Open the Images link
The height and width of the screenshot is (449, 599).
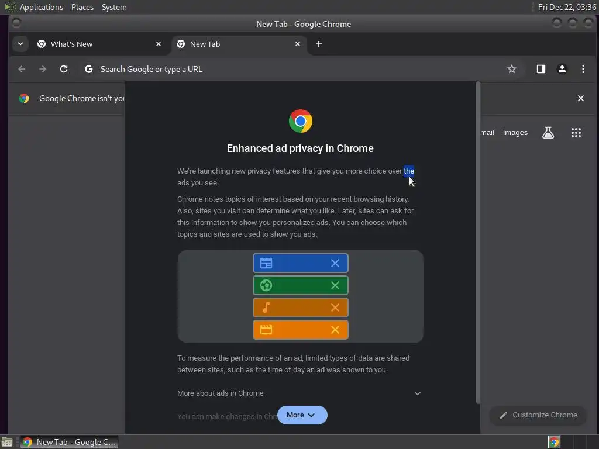pyautogui.click(x=515, y=133)
